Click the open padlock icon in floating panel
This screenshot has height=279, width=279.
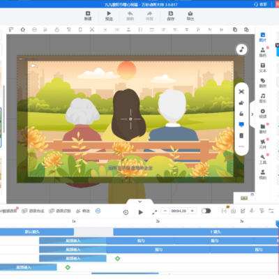point(241,114)
